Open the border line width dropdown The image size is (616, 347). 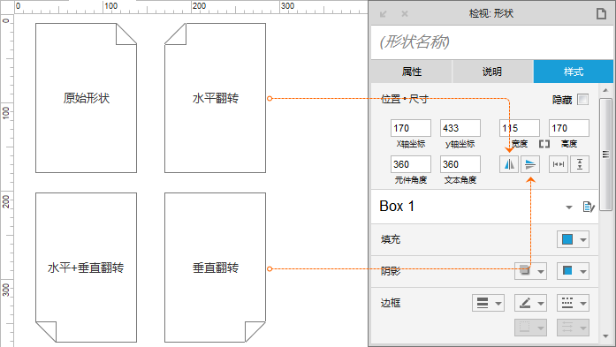tap(498, 303)
